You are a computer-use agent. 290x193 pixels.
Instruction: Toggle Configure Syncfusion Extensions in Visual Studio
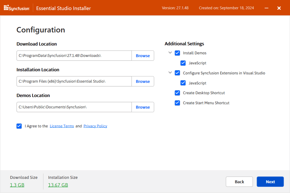[177, 73]
